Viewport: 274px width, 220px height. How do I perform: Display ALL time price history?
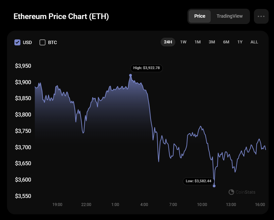254,42
